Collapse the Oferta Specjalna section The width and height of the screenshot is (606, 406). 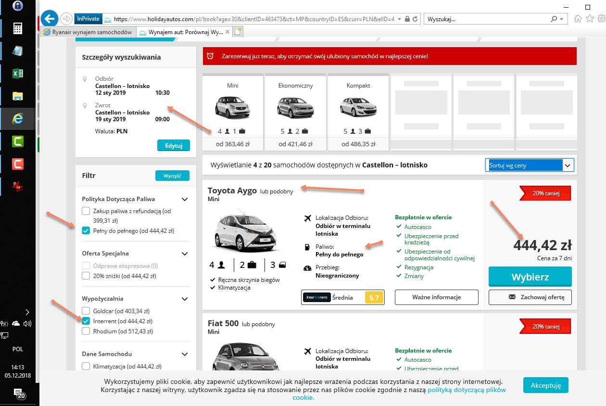click(185, 254)
